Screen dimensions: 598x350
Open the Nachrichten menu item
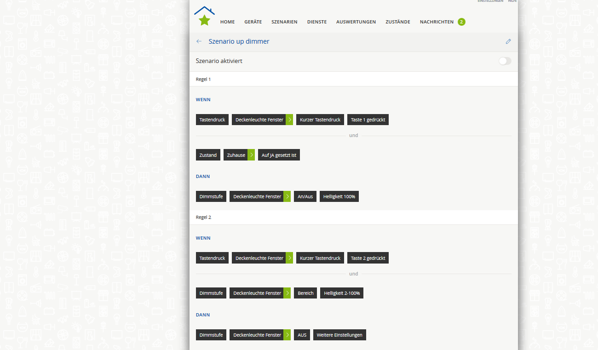(x=437, y=22)
